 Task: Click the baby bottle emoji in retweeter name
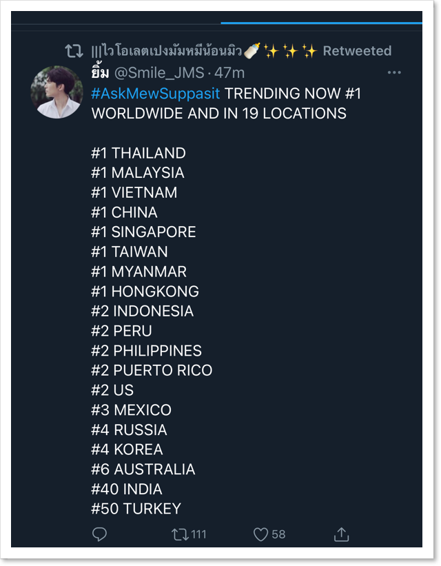(x=252, y=50)
